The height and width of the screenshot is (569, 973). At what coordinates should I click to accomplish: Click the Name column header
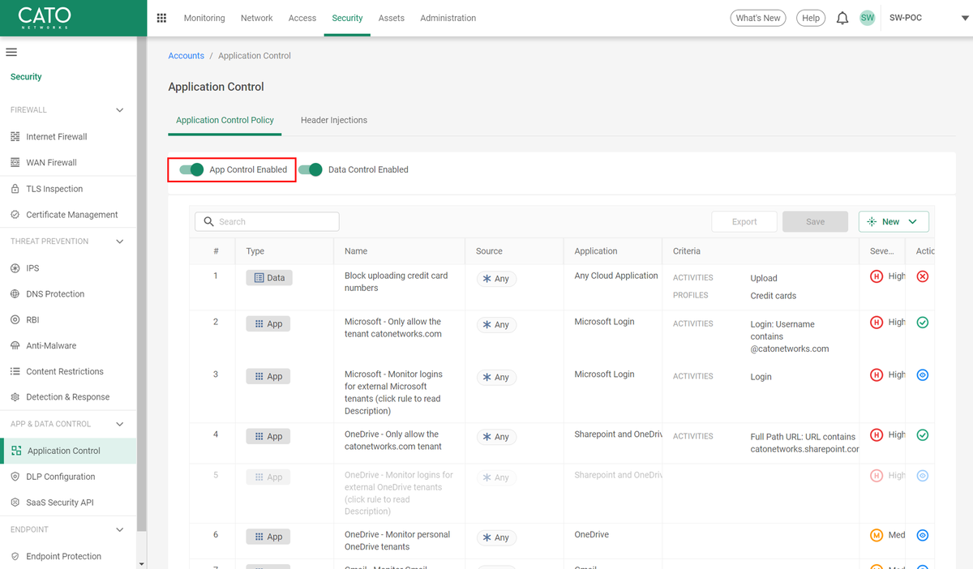coord(356,251)
